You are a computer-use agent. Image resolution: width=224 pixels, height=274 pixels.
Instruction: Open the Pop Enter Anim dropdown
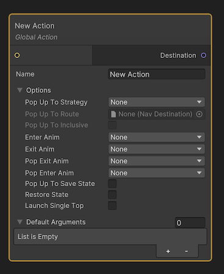click(x=156, y=173)
